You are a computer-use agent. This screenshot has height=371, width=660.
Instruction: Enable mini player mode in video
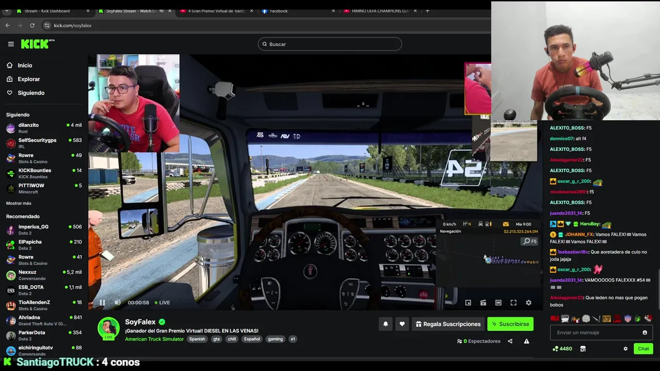click(x=468, y=302)
